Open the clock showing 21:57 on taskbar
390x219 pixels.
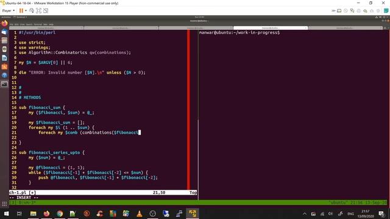(366, 214)
